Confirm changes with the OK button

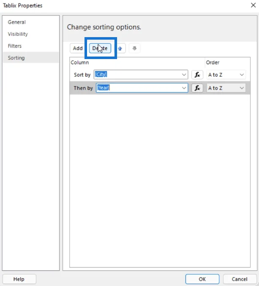[202, 279]
